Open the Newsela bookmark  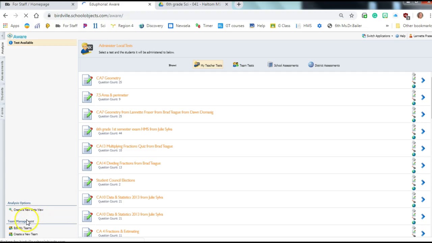click(179, 26)
